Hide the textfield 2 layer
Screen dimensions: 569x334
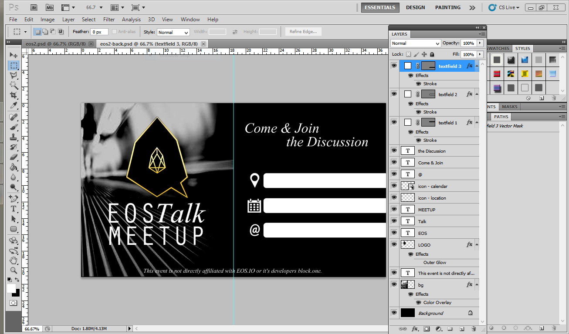click(394, 94)
